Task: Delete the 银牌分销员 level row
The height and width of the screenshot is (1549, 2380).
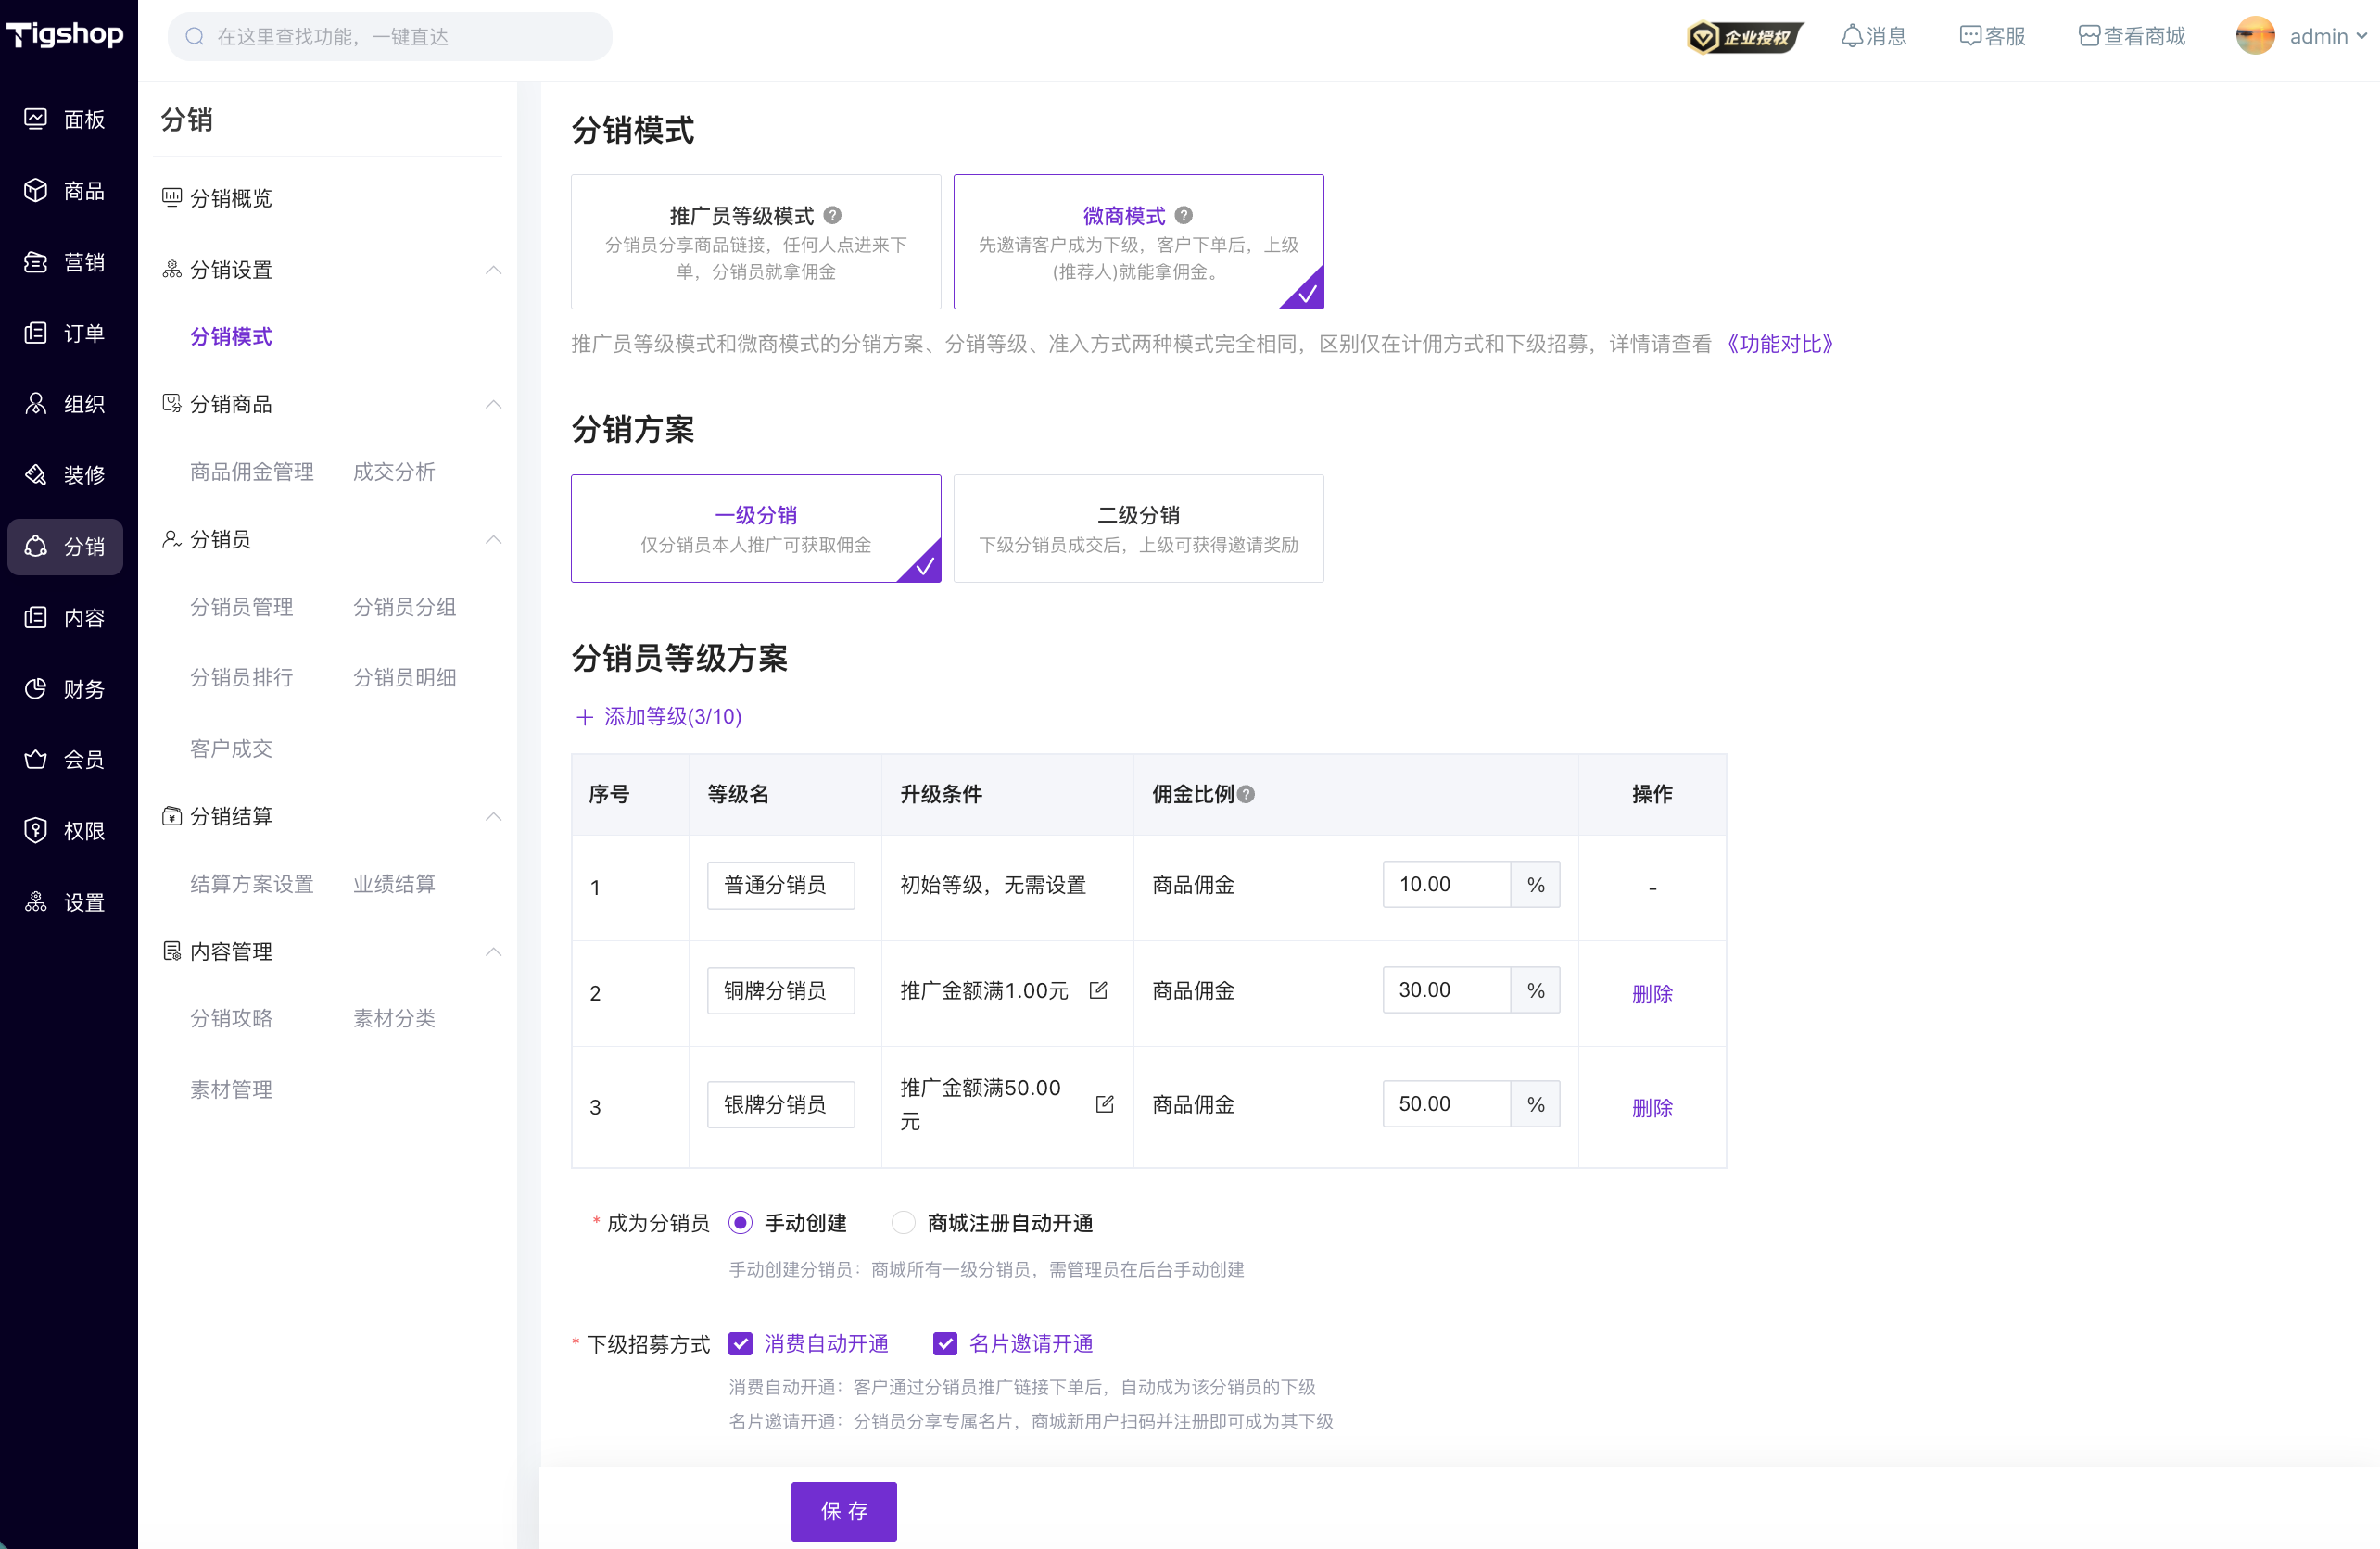Action: [x=1652, y=1107]
